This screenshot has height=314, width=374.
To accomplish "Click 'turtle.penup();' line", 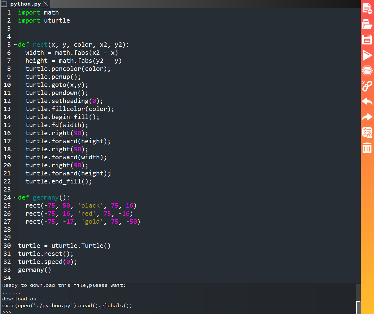I will [x=53, y=77].
